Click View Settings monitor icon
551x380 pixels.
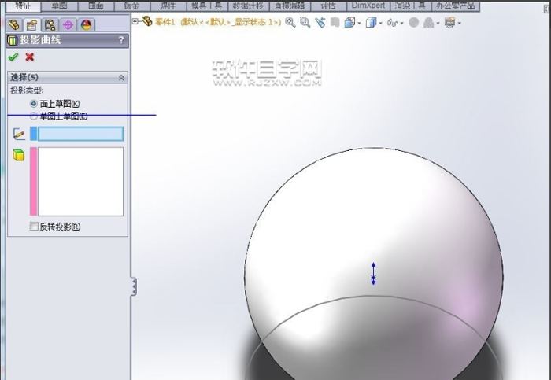click(x=449, y=23)
